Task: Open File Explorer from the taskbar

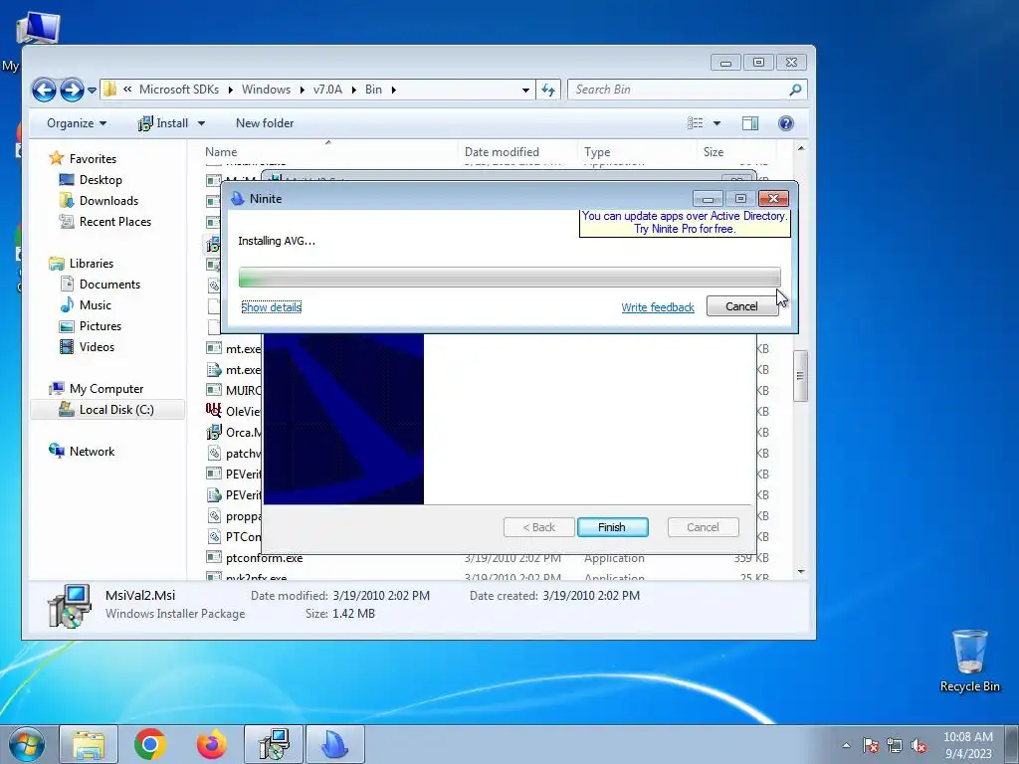Action: [x=89, y=744]
